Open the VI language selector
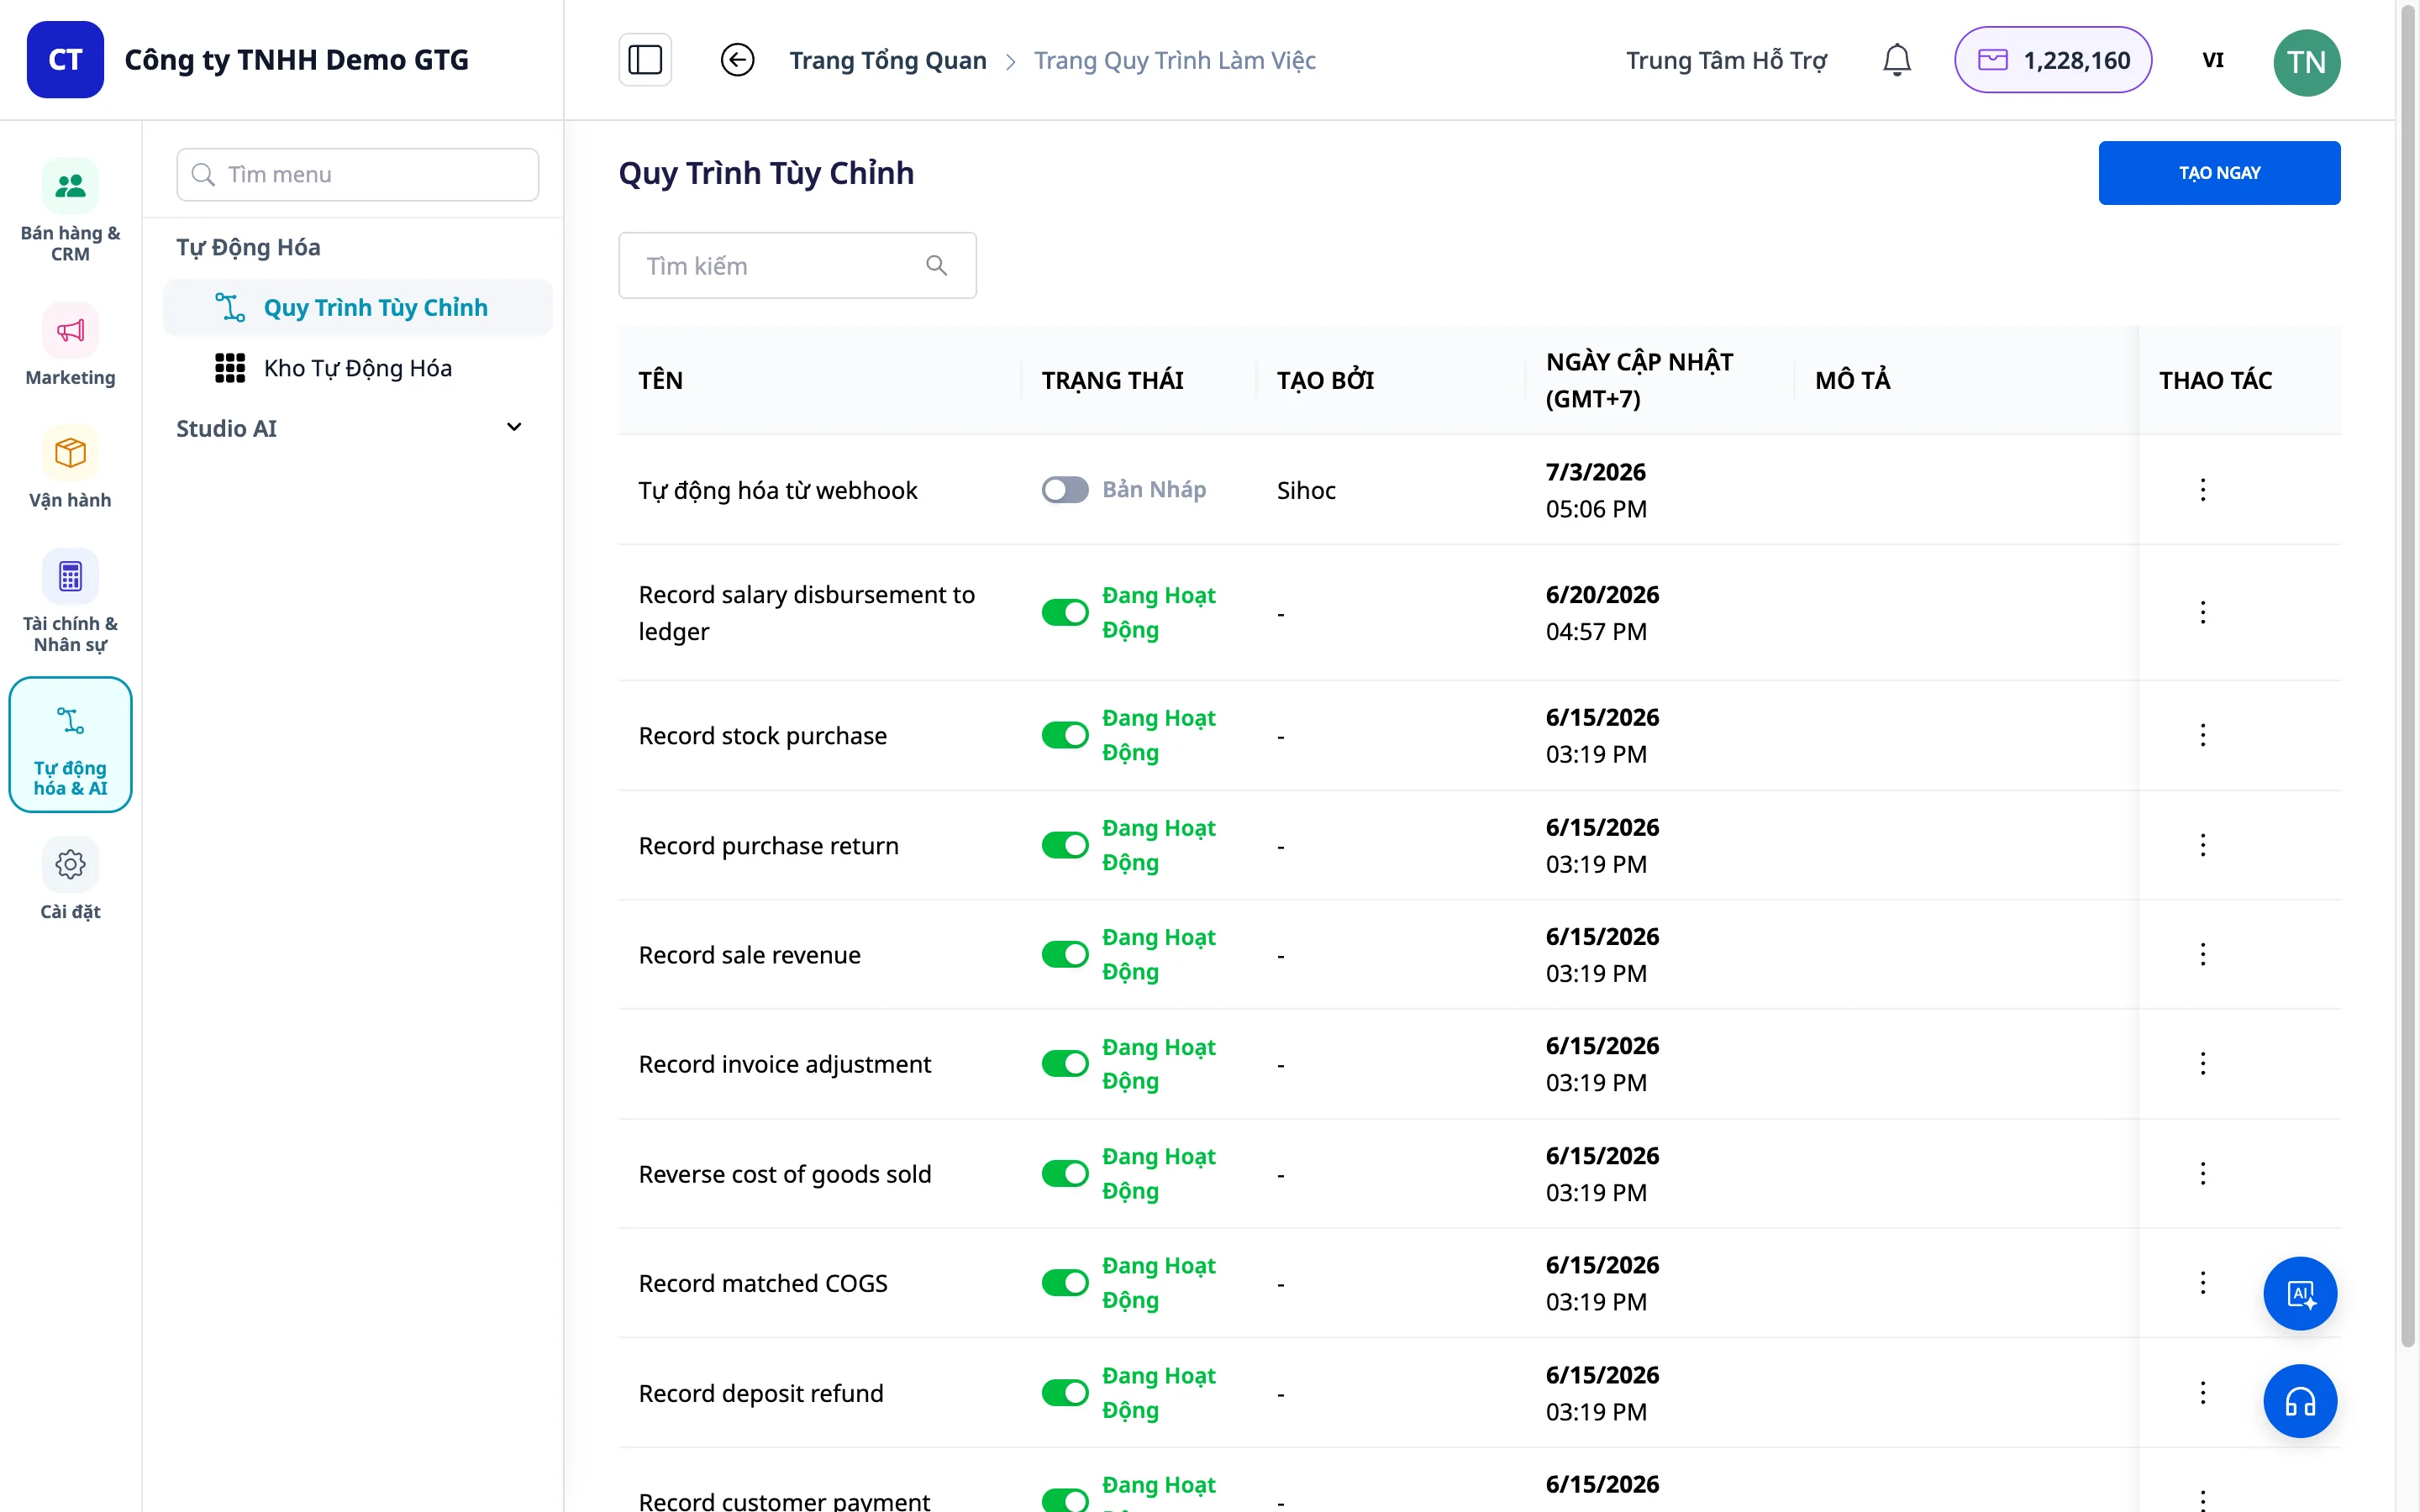Viewport: 2420px width, 1512px height. pos(2213,60)
